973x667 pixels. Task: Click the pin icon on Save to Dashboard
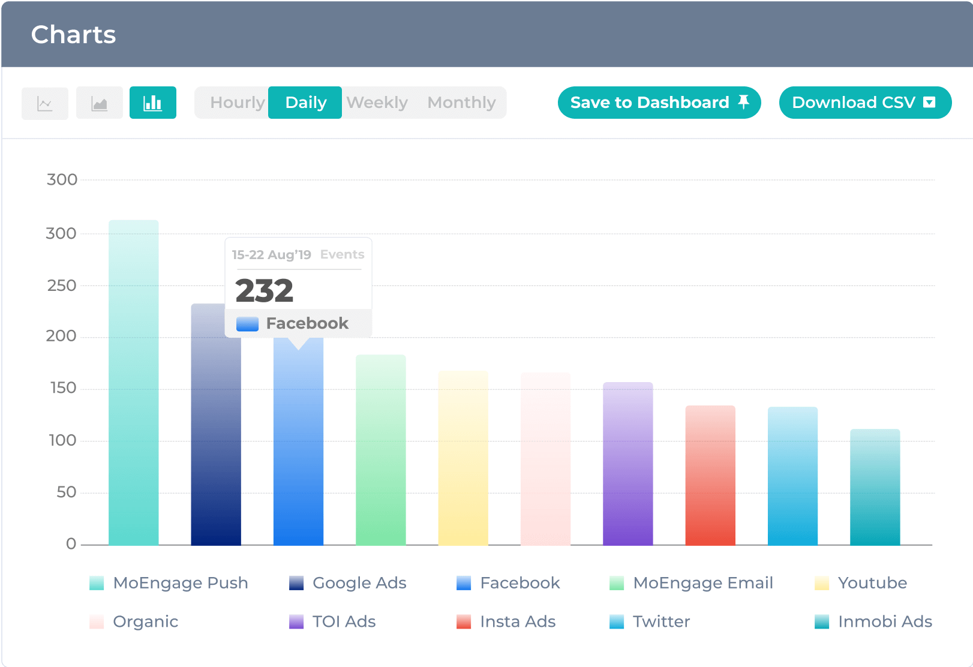click(x=744, y=102)
